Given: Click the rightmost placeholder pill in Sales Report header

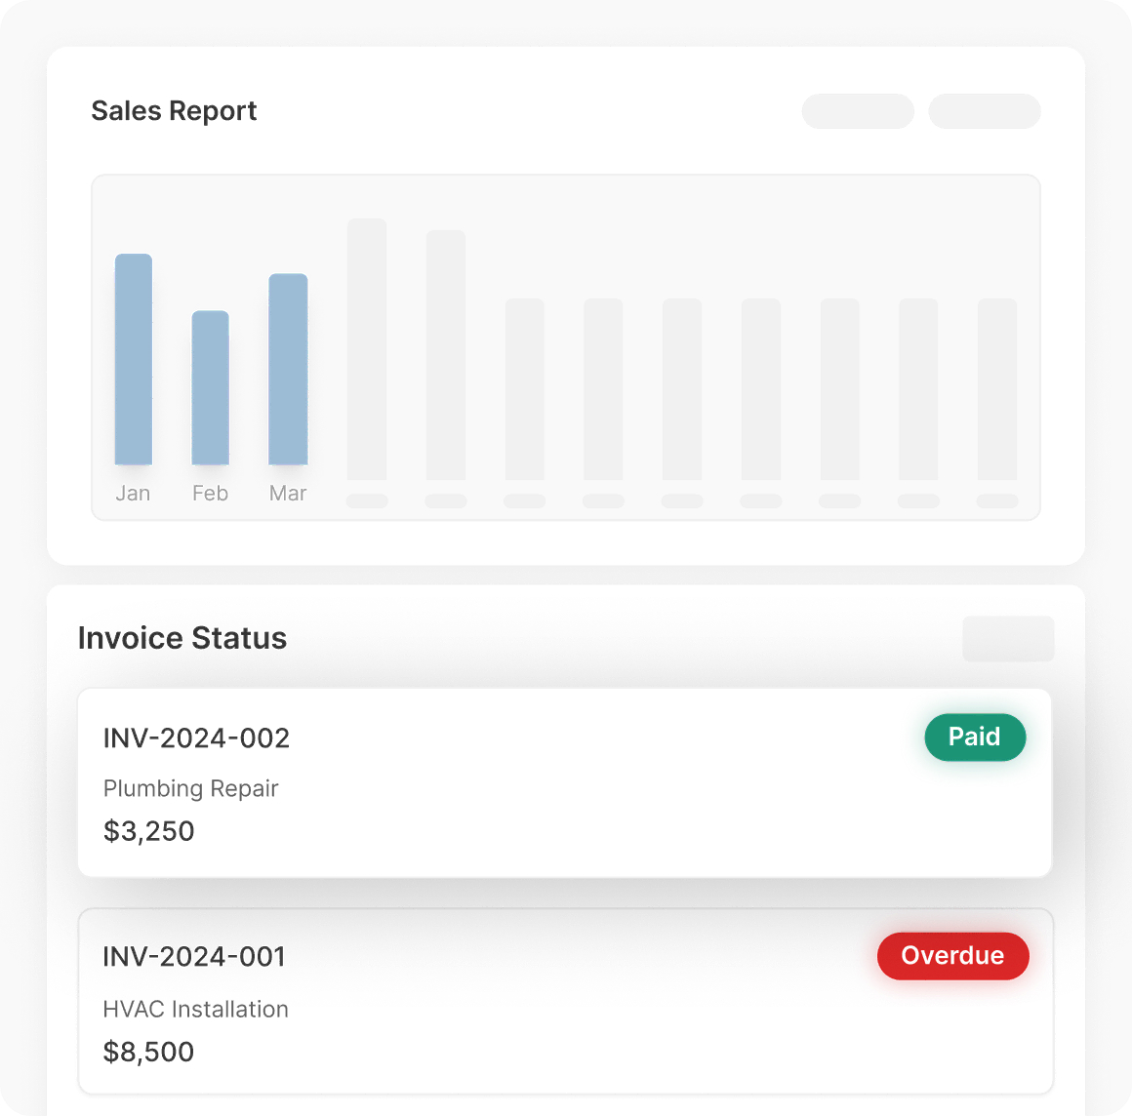Looking at the screenshot, I should pos(984,111).
